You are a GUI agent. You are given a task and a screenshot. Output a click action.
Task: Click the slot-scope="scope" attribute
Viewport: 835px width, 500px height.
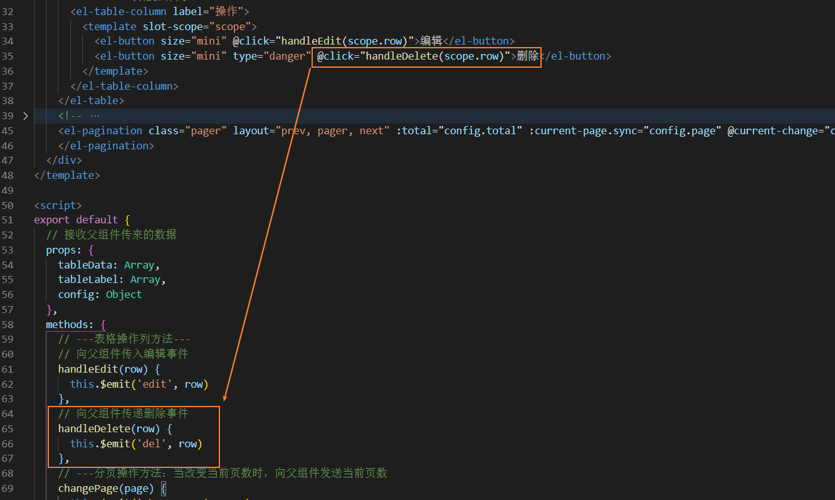197,26
